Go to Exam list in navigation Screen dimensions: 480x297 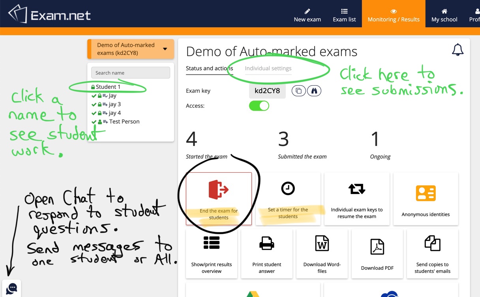(344, 15)
